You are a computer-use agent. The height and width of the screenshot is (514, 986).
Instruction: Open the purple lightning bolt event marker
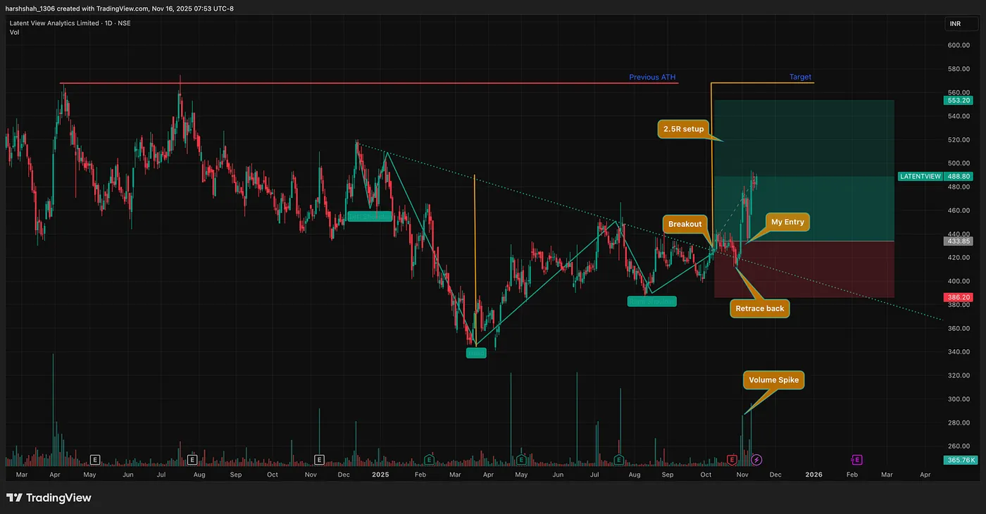(x=756, y=460)
